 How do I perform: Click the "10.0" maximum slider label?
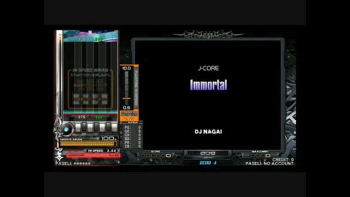127,68
